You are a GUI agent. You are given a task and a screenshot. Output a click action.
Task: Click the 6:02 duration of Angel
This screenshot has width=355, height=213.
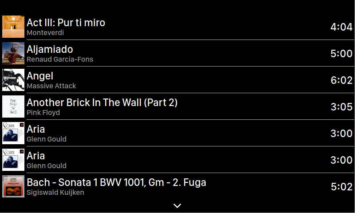341,80
